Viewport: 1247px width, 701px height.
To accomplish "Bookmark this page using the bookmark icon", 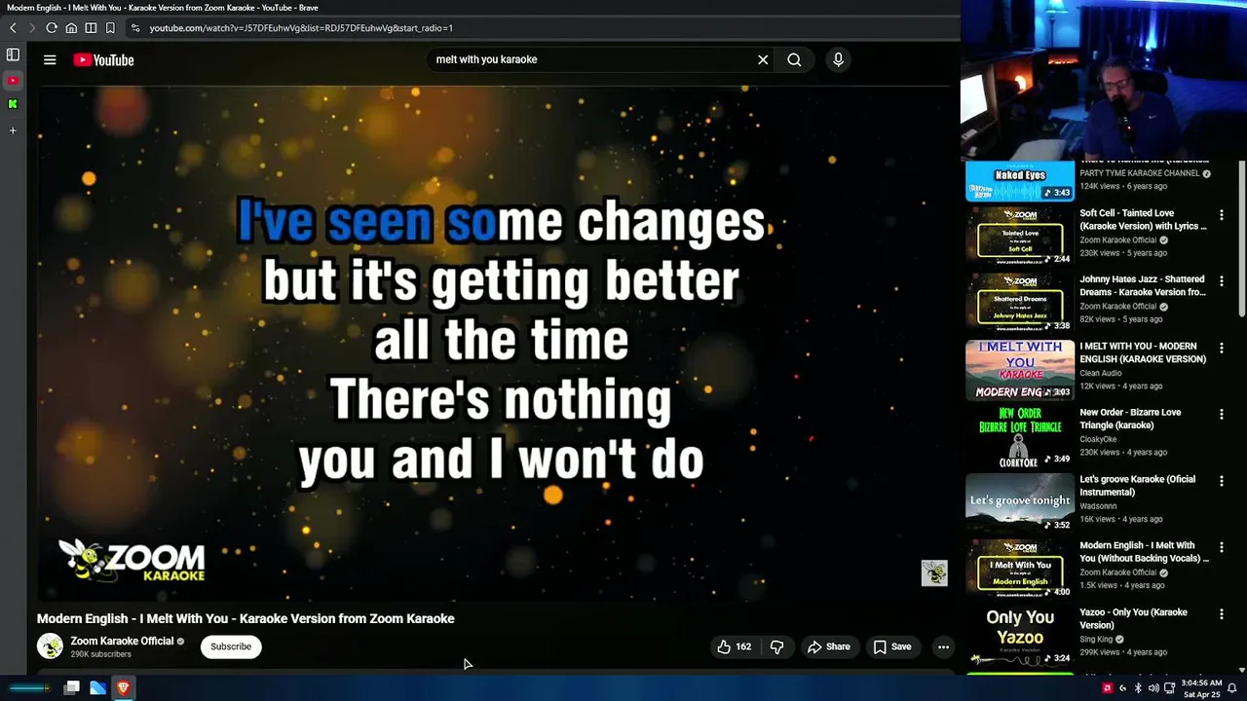I will [110, 28].
